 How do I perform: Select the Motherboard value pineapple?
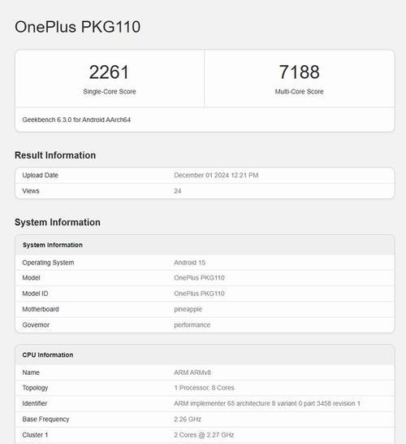point(188,309)
